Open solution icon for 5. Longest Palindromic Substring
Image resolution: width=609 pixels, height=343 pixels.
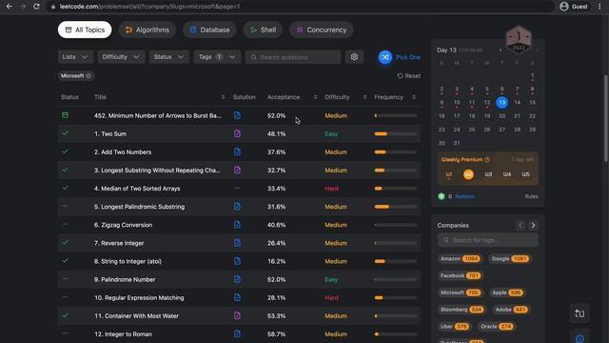(x=237, y=207)
